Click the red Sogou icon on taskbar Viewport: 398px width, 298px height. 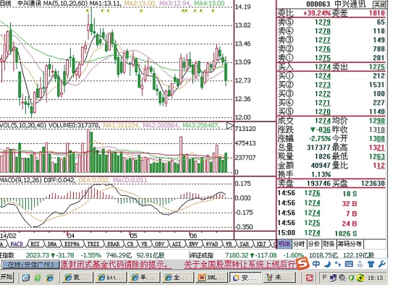[310, 278]
